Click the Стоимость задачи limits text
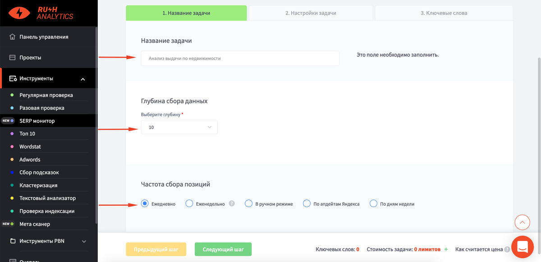Image resolution: width=541 pixels, height=262 pixels. click(x=404, y=249)
